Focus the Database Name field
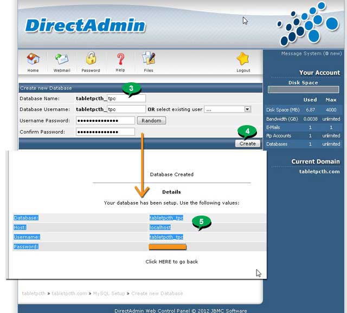This screenshot has height=313, width=347. point(126,99)
